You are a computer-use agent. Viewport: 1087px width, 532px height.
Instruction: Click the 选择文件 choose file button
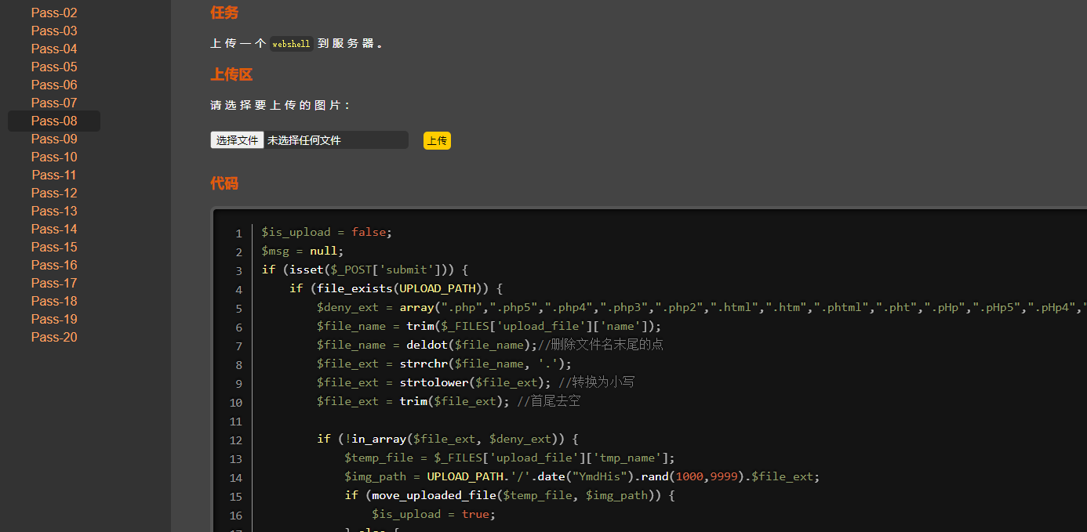[x=237, y=140]
